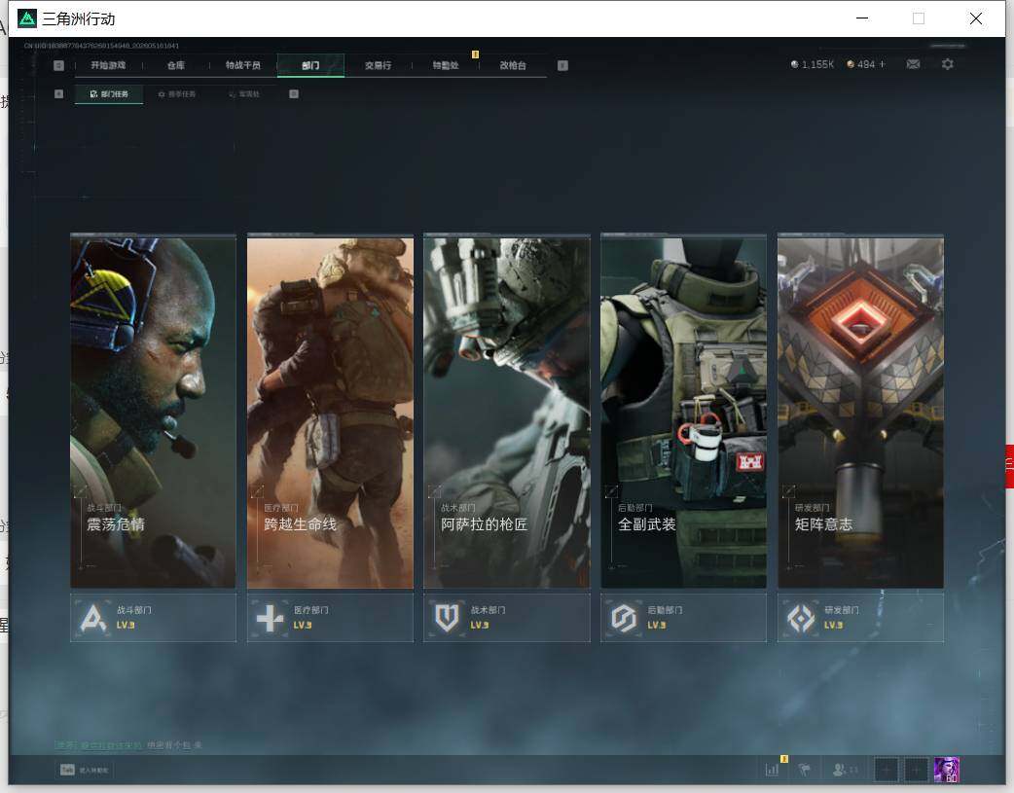Click the expand arrow on 全副武装 card
The image size is (1014, 793).
point(611,491)
